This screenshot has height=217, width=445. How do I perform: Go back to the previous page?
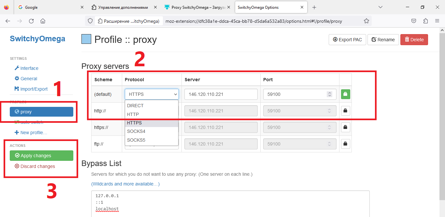pos(8,21)
